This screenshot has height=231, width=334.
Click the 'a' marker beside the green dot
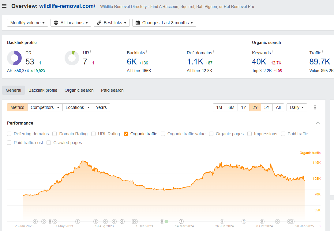click(162, 221)
